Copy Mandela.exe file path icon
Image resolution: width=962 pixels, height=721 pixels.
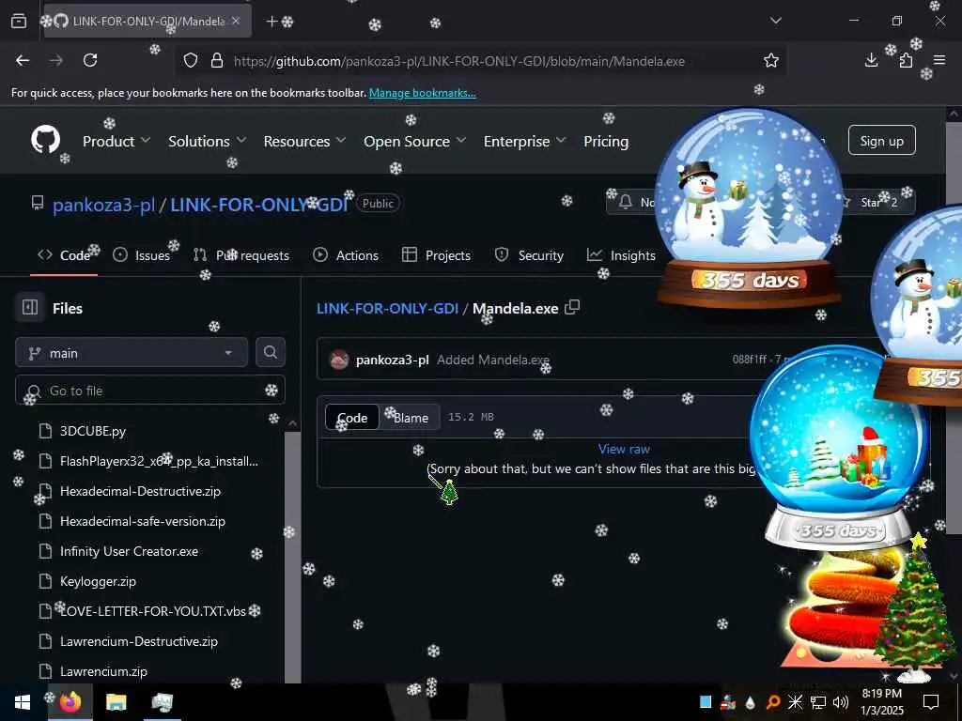(572, 307)
